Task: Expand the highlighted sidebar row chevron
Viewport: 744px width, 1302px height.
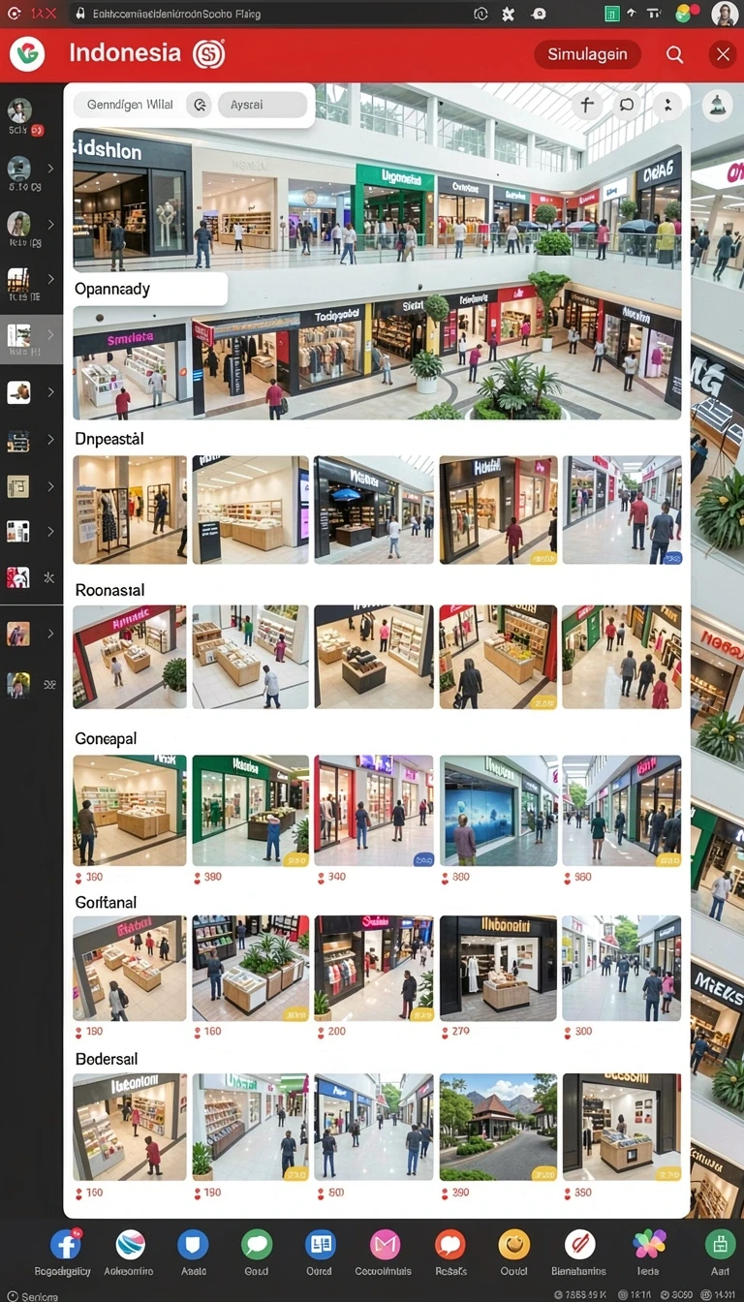Action: [50, 335]
